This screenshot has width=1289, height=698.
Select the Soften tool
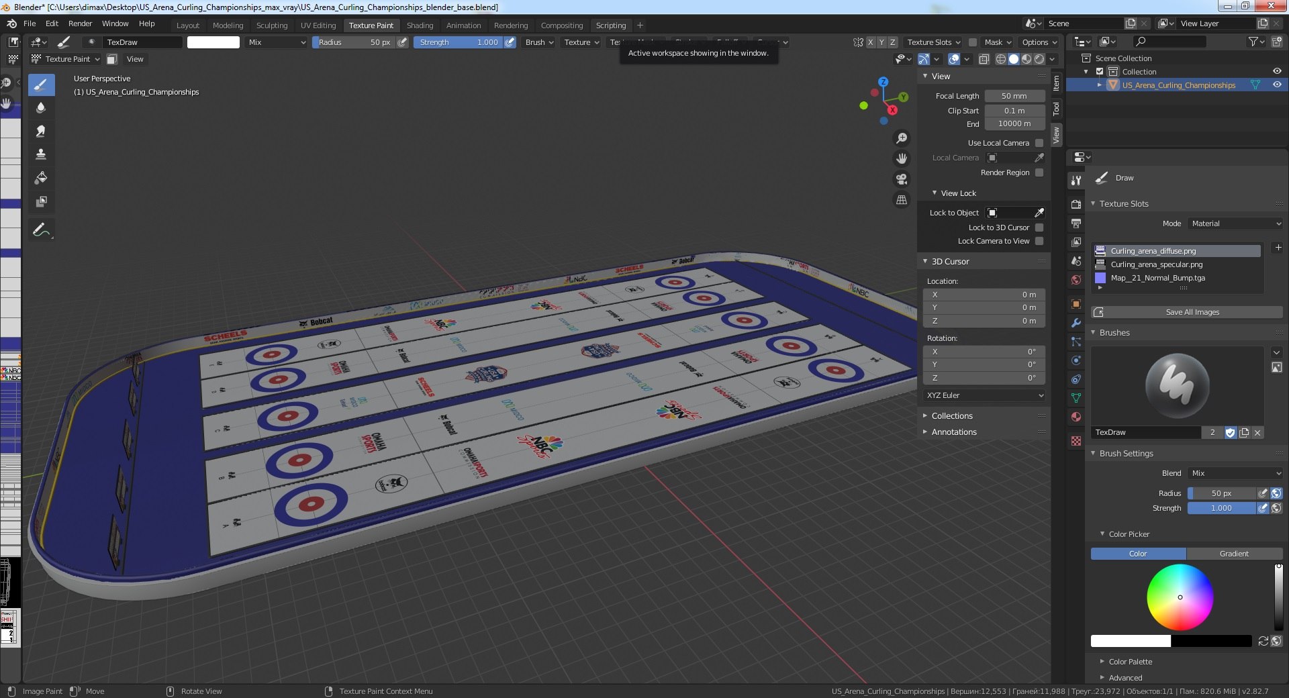[41, 107]
